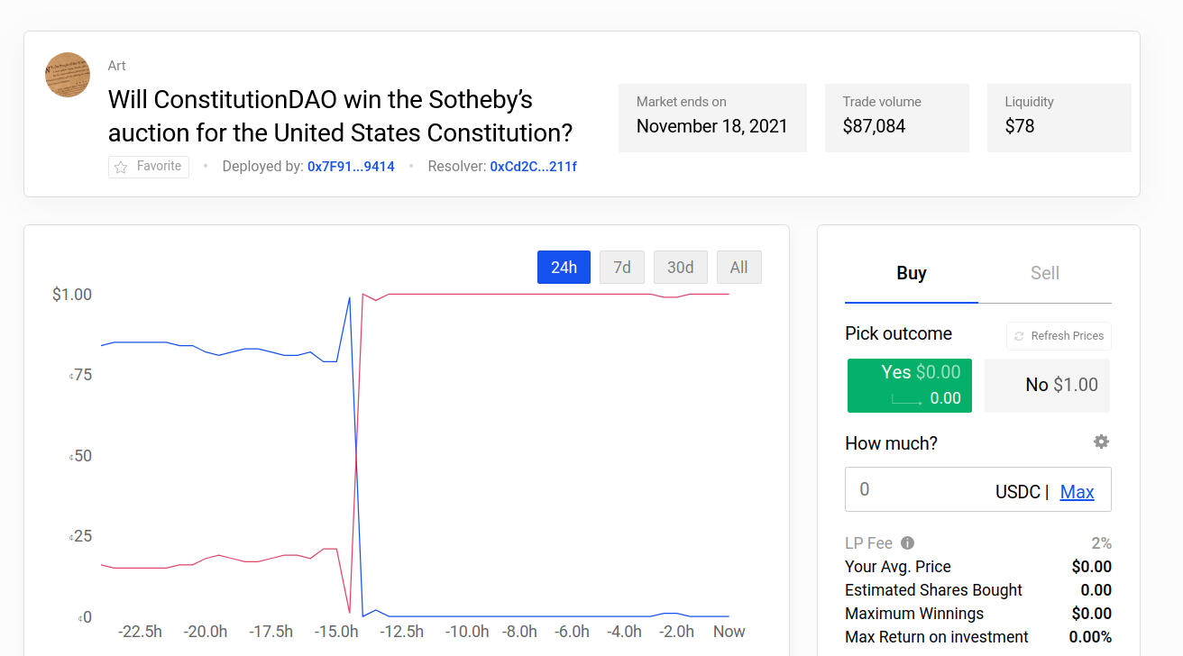Switch chart range to 7d
Image resolution: width=1183 pixels, height=656 pixels.
tap(622, 268)
